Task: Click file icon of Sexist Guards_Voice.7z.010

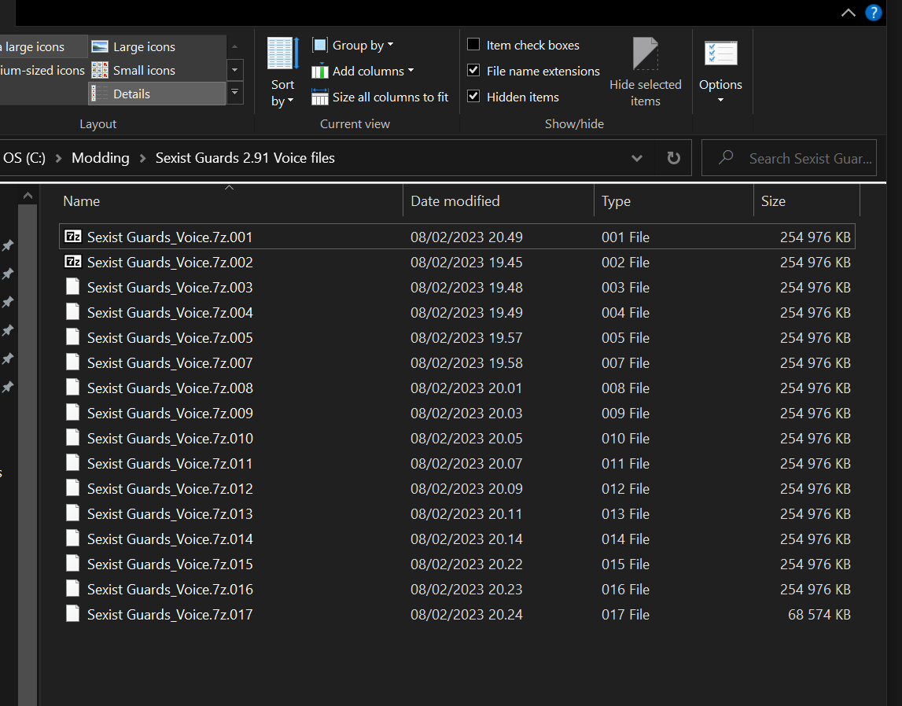Action: (x=72, y=437)
